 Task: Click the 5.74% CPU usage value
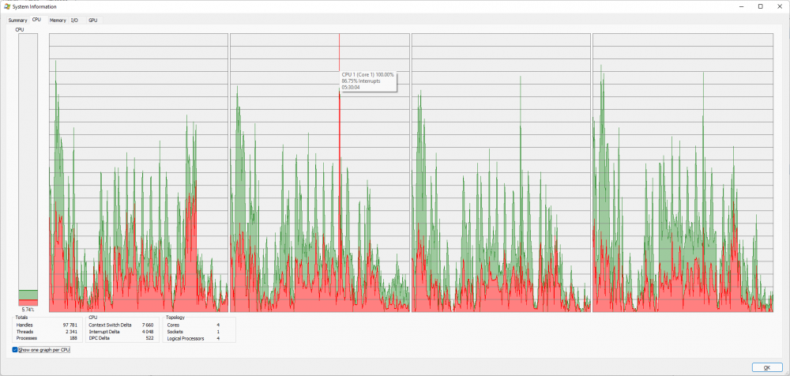pyautogui.click(x=28, y=310)
